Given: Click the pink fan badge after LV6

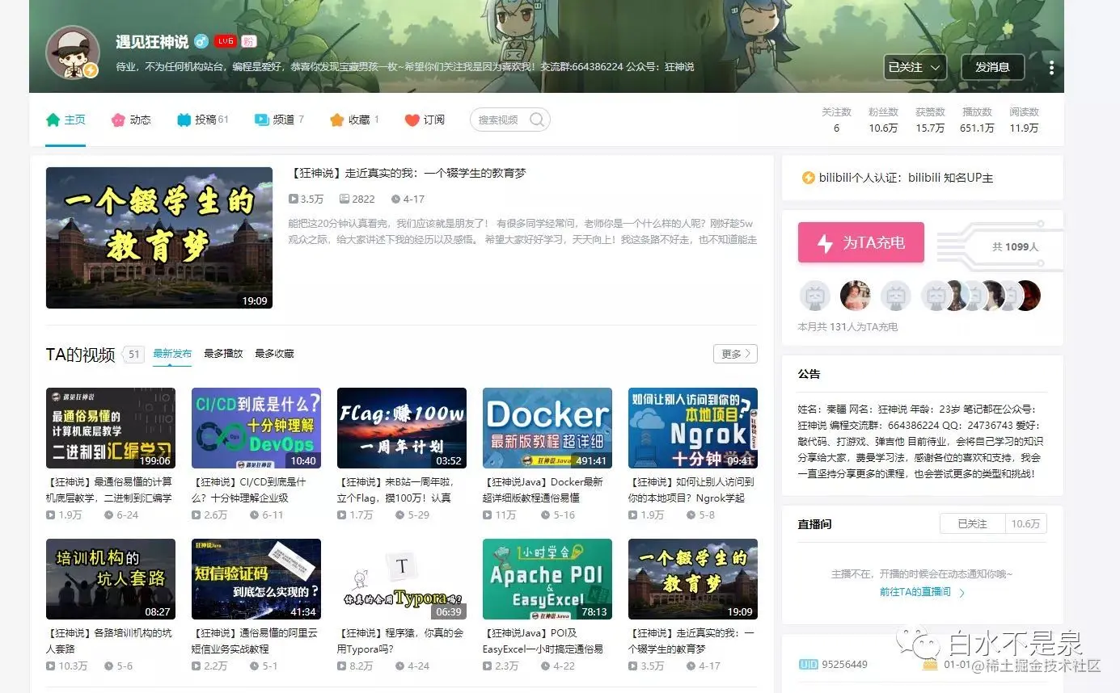Looking at the screenshot, I should (x=249, y=42).
